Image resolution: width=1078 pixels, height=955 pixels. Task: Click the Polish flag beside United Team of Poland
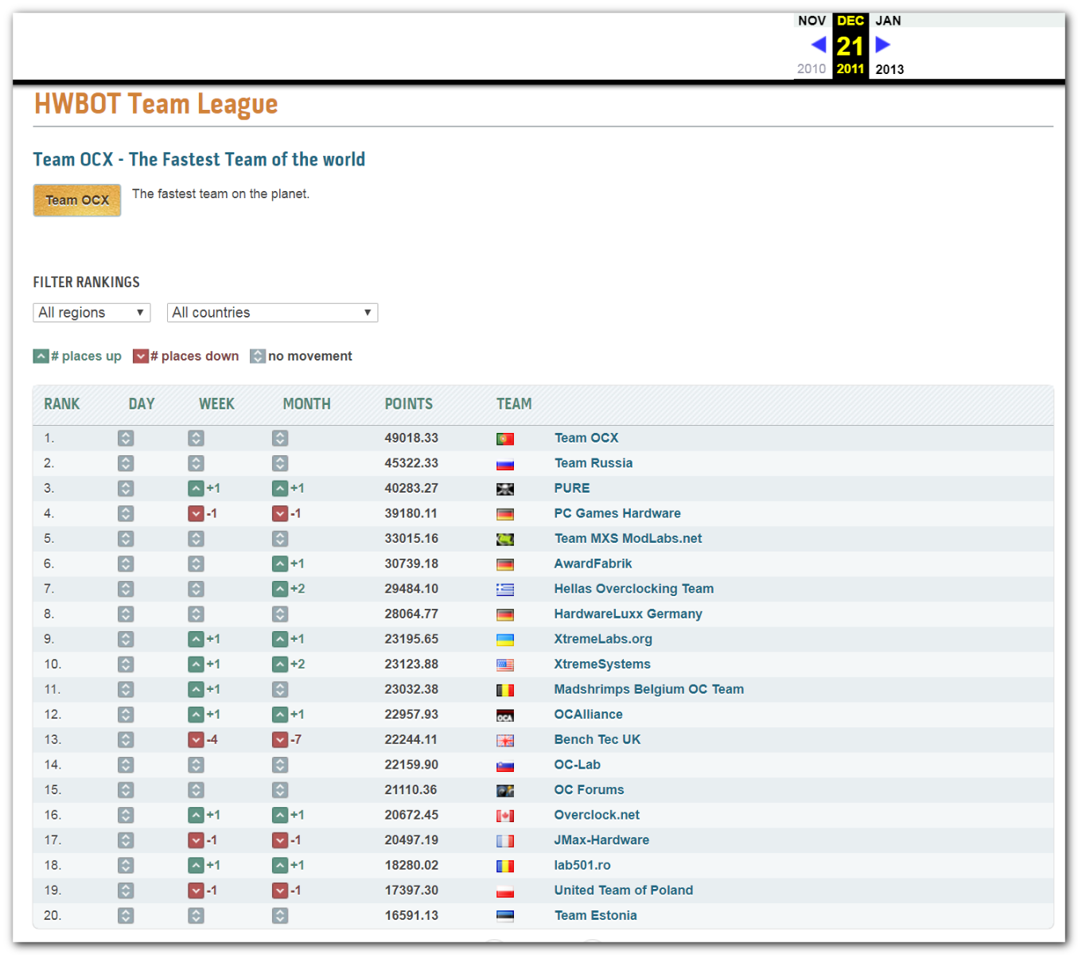coord(505,891)
